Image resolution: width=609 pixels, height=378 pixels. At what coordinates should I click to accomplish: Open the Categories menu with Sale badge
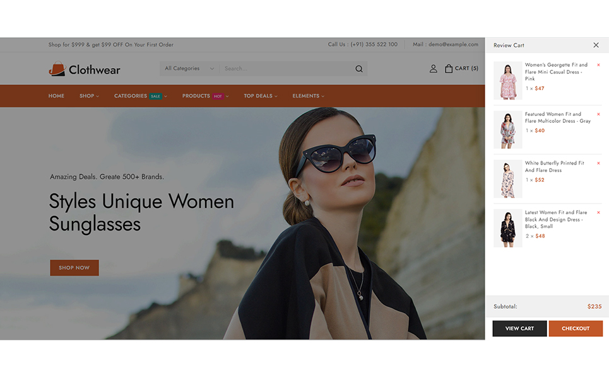click(140, 96)
